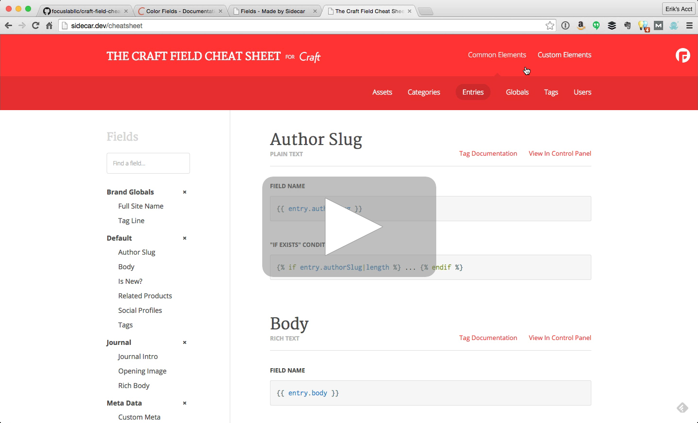Screen dimensions: 698x423
Task: Click the lightbulb extension showing 4 notifications
Action: pos(643,25)
